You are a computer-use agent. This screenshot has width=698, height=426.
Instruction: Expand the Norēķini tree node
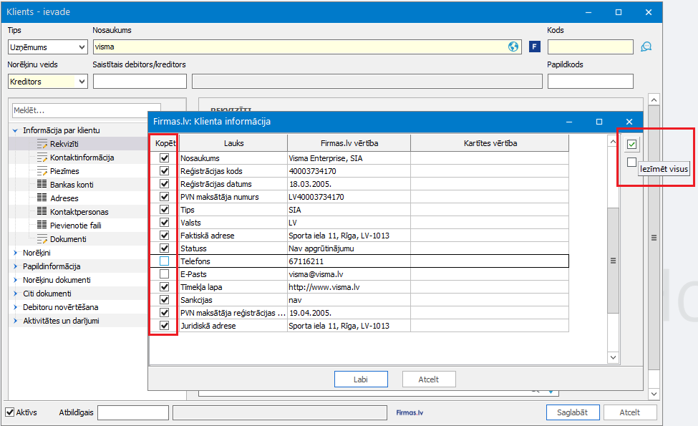pyautogui.click(x=16, y=253)
